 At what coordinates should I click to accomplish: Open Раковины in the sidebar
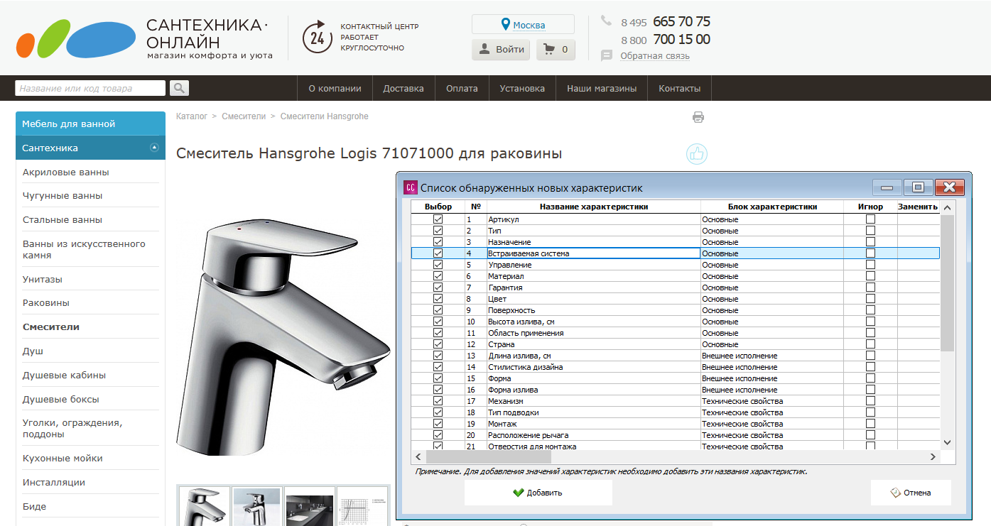(x=46, y=302)
